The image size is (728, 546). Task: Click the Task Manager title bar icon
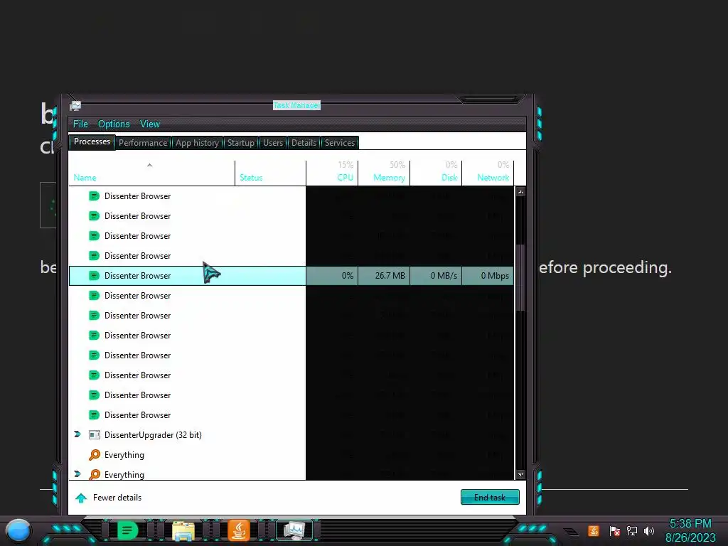pyautogui.click(x=75, y=107)
